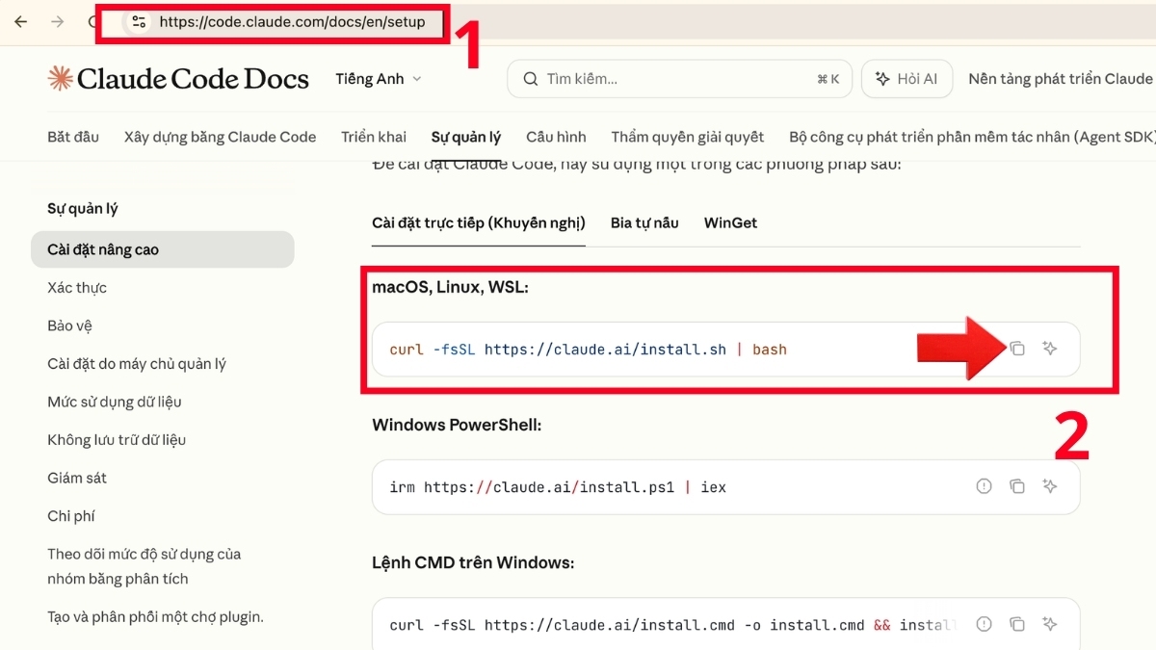
Task: Click the AI sparkle icon beside macOS command
Action: [x=1050, y=350]
